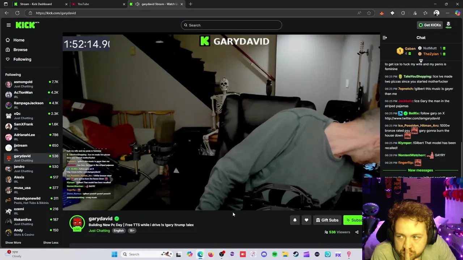The image size is (463, 260).
Task: Open the Windows Start menu
Action: pos(114,254)
